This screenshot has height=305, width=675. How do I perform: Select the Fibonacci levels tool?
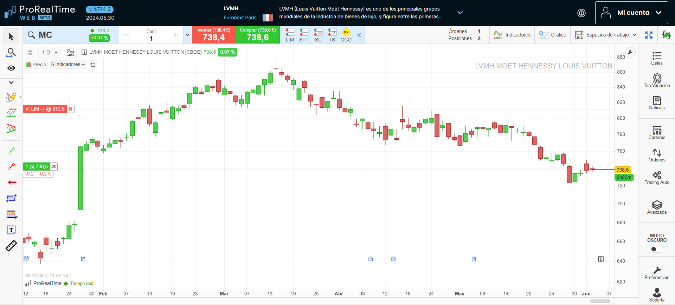click(x=12, y=214)
